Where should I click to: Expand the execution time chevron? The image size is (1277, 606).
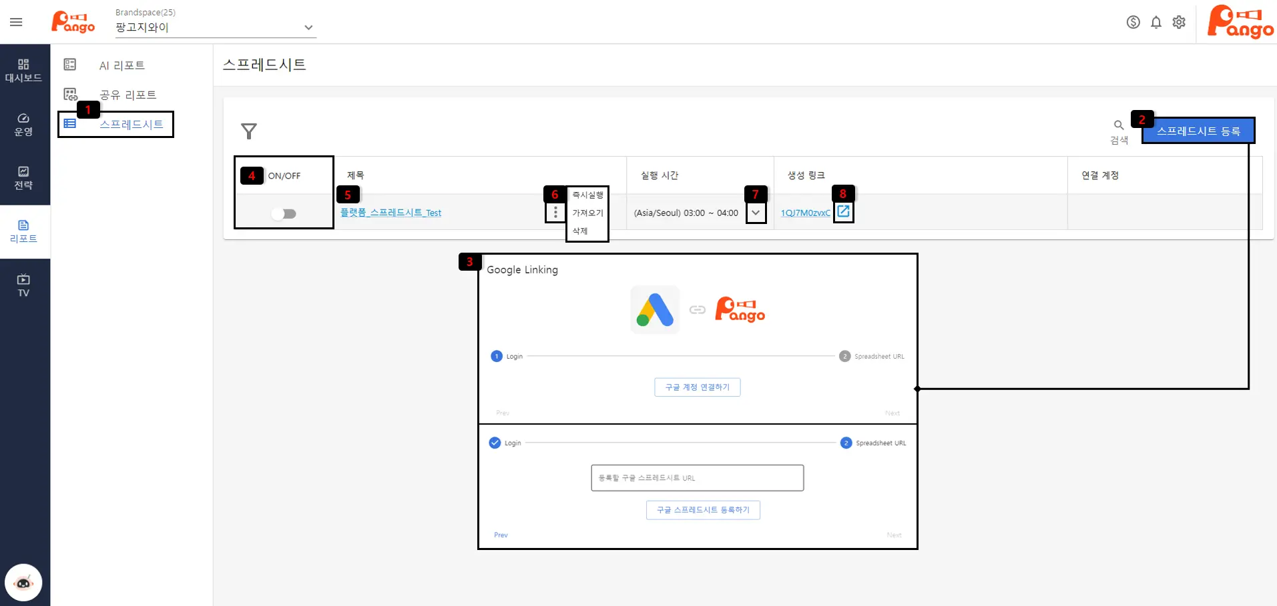tap(756, 213)
